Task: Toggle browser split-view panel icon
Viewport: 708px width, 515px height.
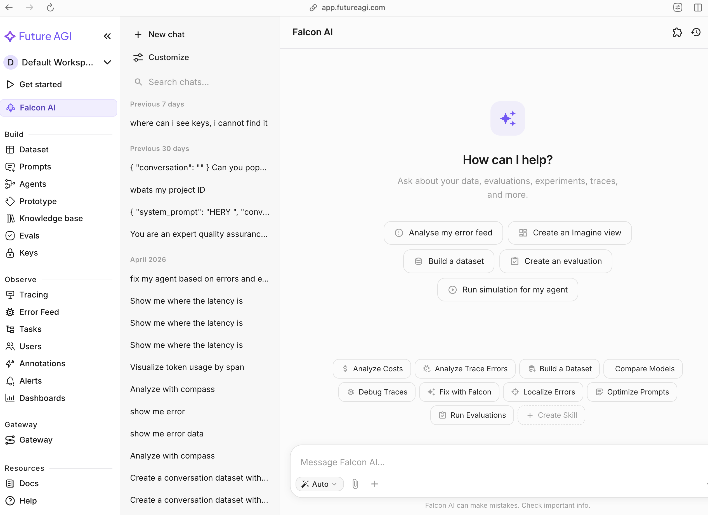Action: pyautogui.click(x=698, y=8)
